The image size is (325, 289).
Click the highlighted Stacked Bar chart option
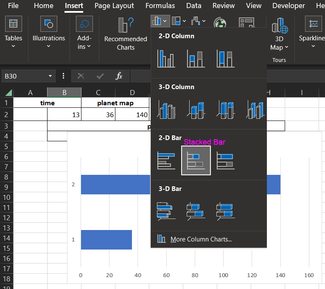coord(196,160)
